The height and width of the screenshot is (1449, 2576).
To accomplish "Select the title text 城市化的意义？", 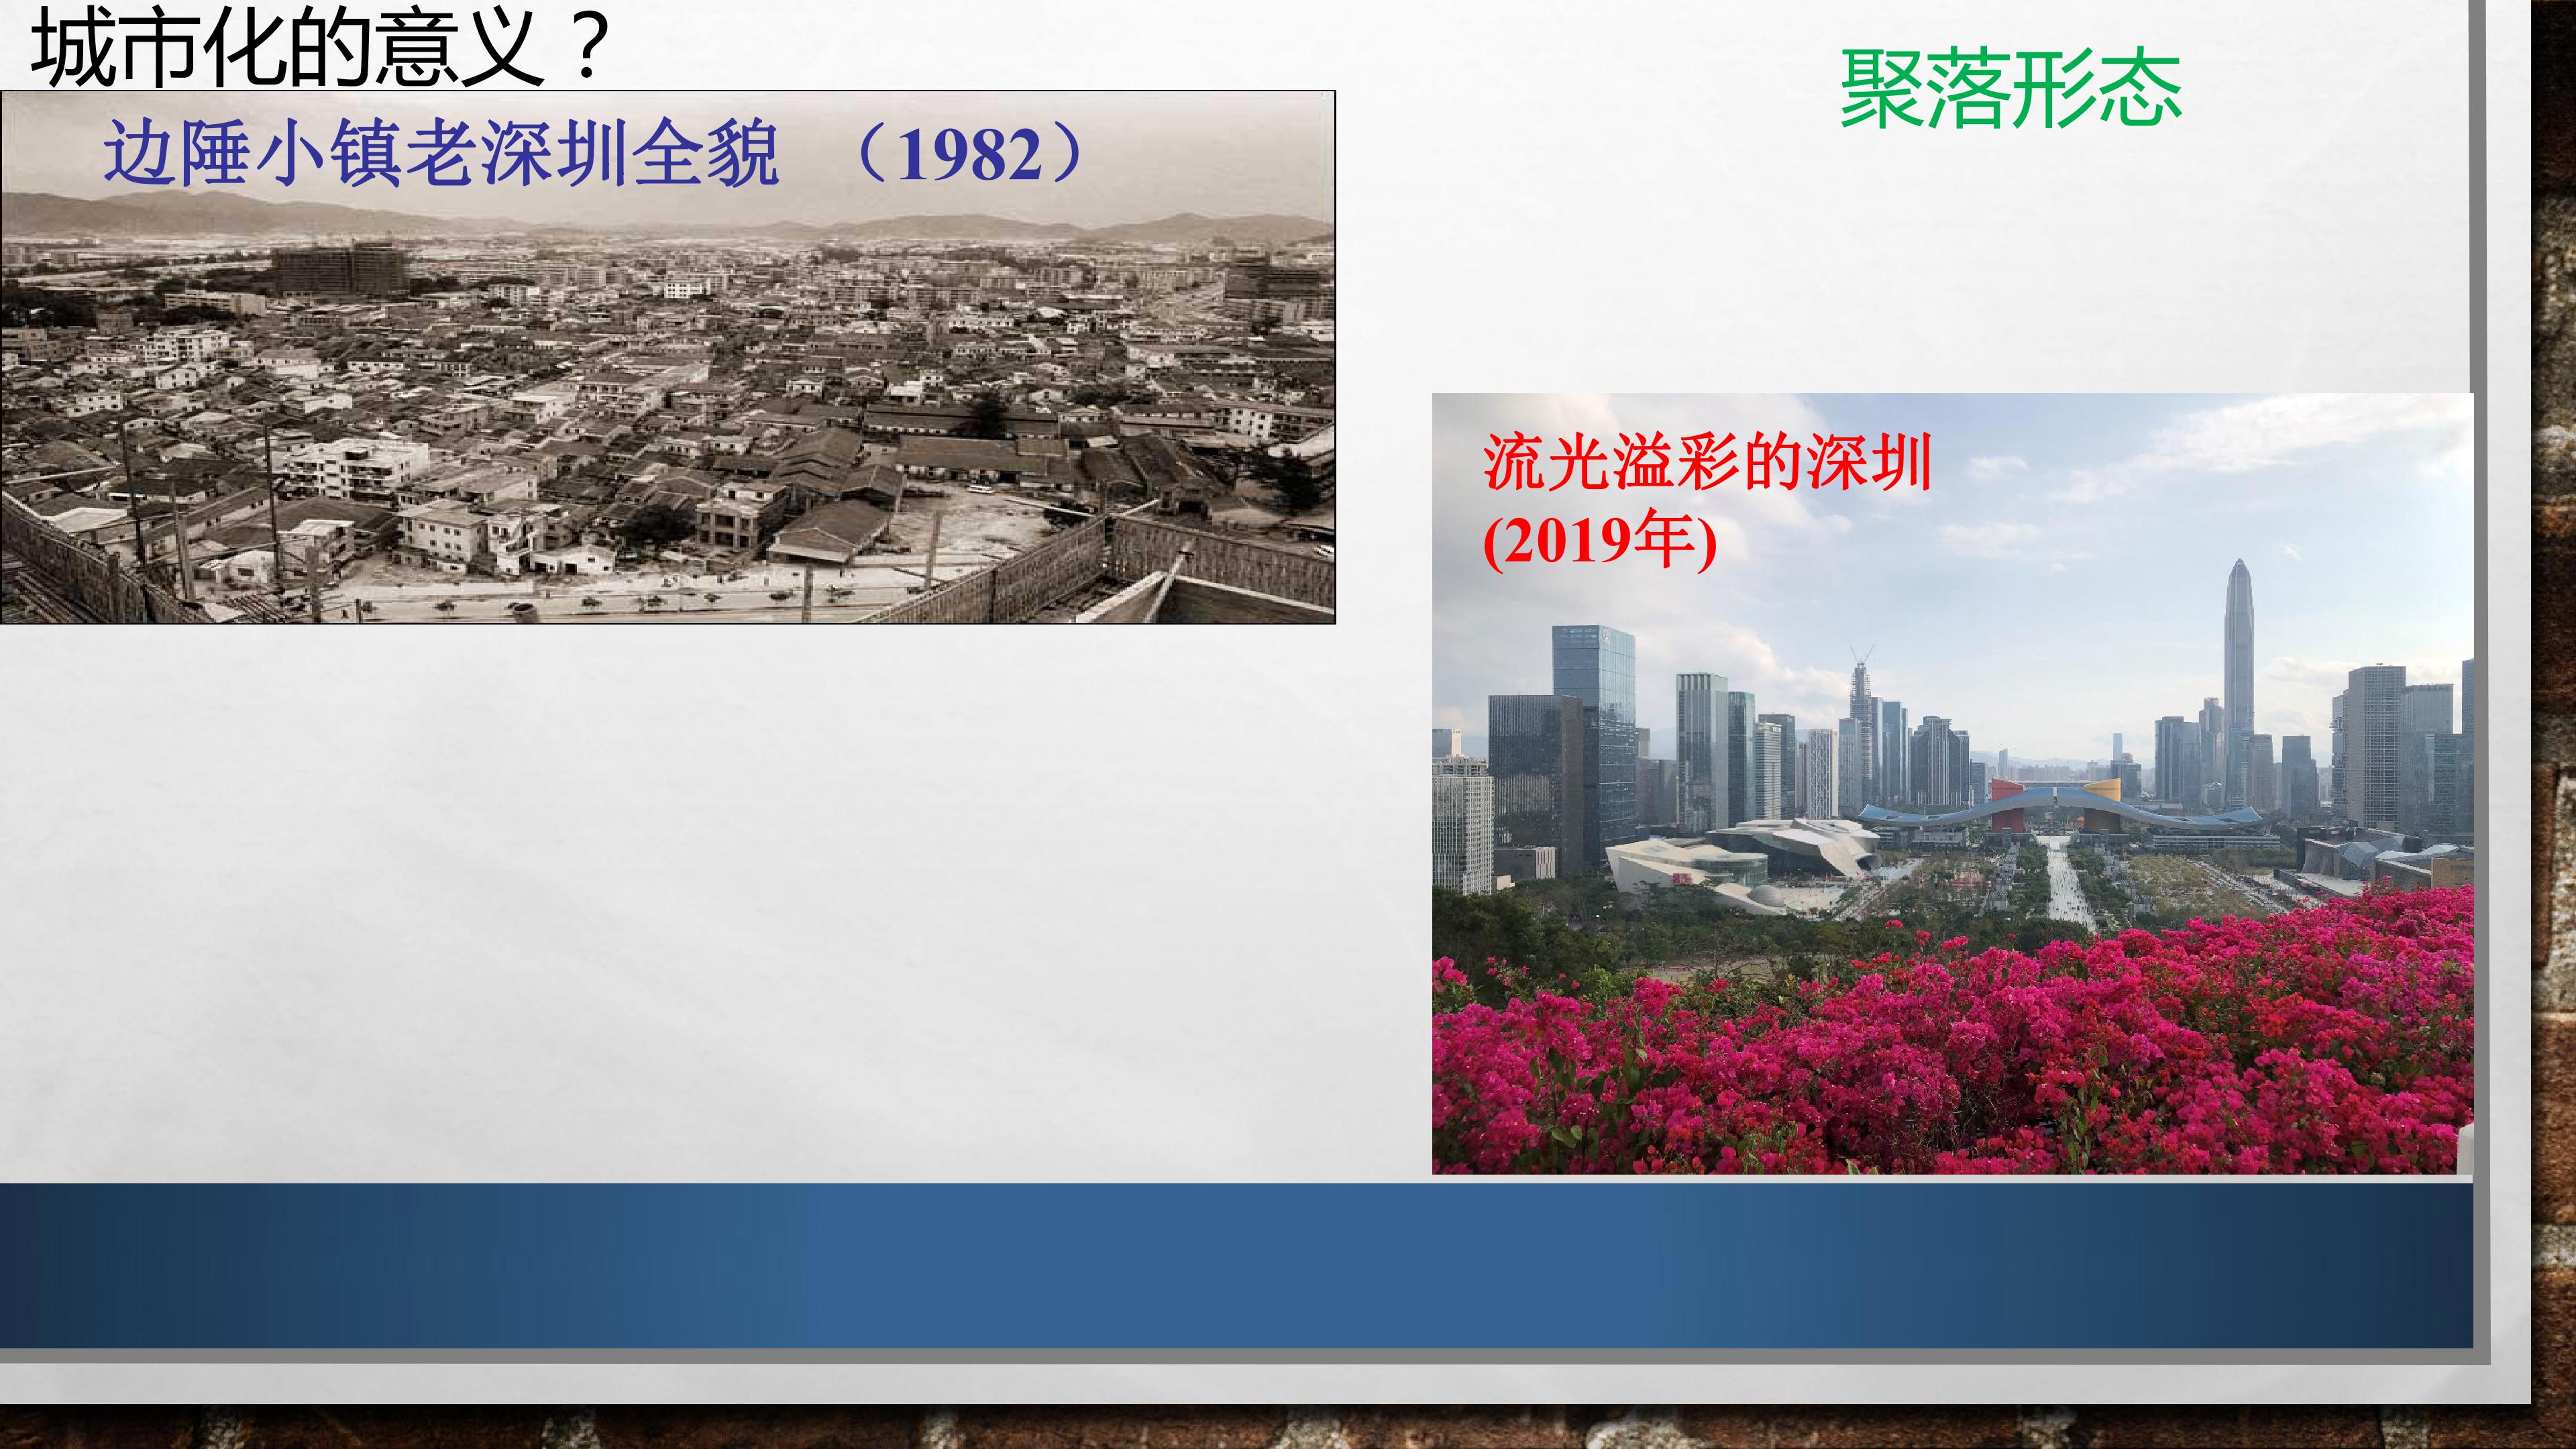I will (320, 47).
